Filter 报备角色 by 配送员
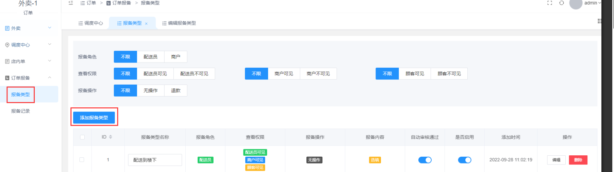614x172 pixels. 150,57
